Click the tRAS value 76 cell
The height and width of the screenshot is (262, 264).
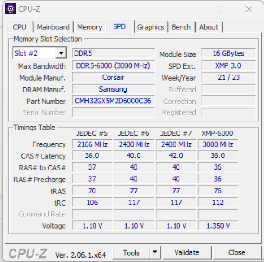coord(218,191)
